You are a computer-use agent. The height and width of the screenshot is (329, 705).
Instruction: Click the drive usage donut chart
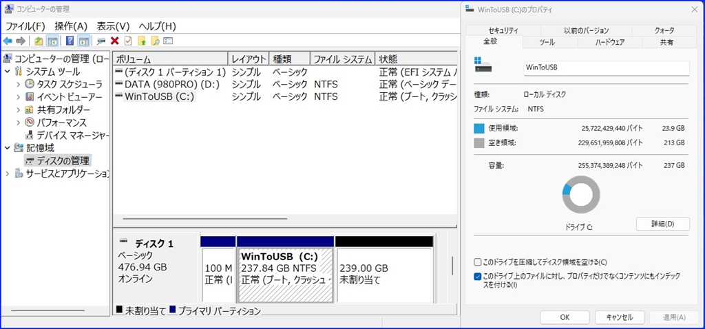[581, 194]
